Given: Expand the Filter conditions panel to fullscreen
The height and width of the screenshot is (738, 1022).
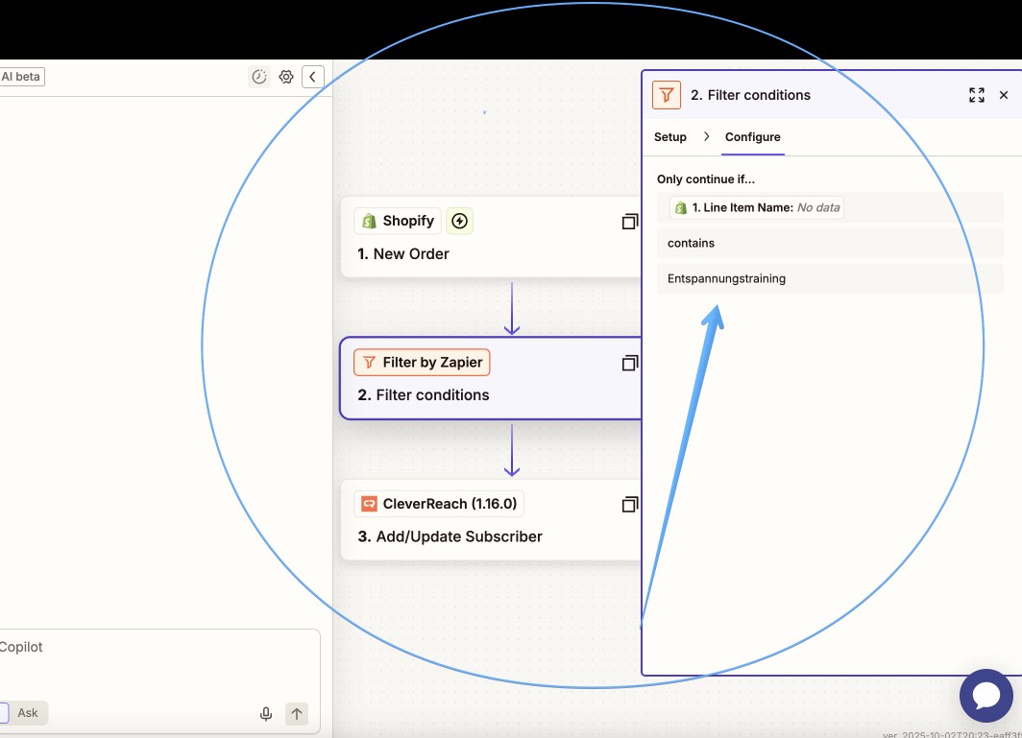Looking at the screenshot, I should 976,95.
